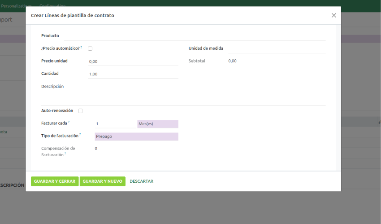
Task: Click help icon beside Tipo de facturación
Action: point(80,134)
